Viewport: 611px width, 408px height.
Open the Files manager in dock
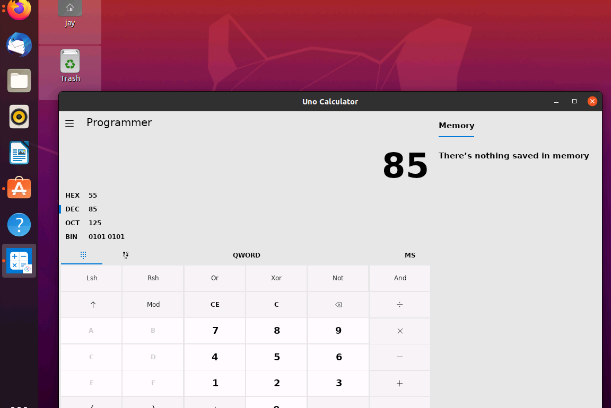click(19, 81)
